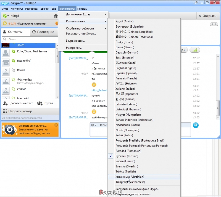The image size is (221, 197).
Task: Click the padlock icon in the tip banner
Action: coord(10,130)
